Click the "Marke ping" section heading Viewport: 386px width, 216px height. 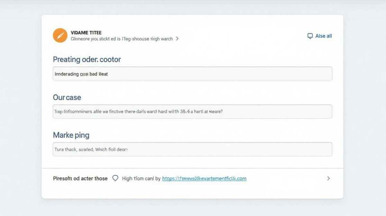click(71, 135)
